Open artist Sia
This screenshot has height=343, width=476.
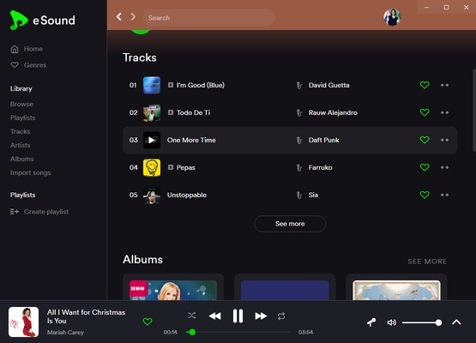click(x=313, y=195)
